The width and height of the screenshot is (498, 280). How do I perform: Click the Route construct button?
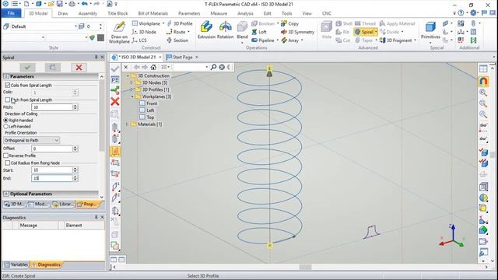coord(177,32)
